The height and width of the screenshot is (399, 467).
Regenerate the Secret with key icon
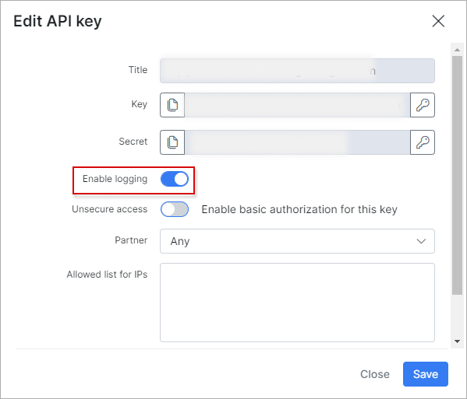point(423,142)
